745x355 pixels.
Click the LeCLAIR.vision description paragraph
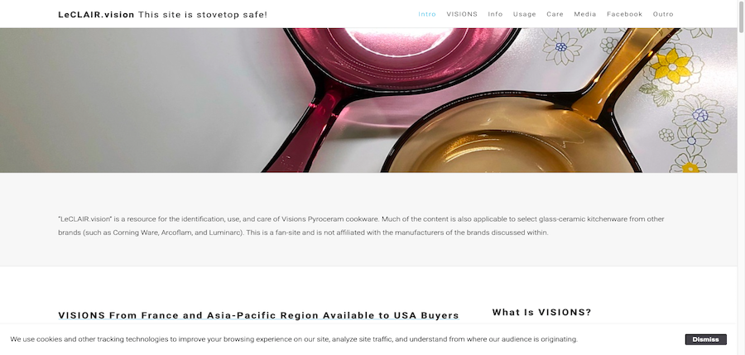[x=361, y=226]
